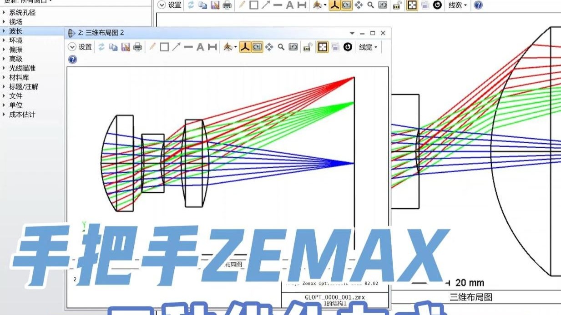Open the 高级 tree item
The image size is (561, 315).
point(15,59)
